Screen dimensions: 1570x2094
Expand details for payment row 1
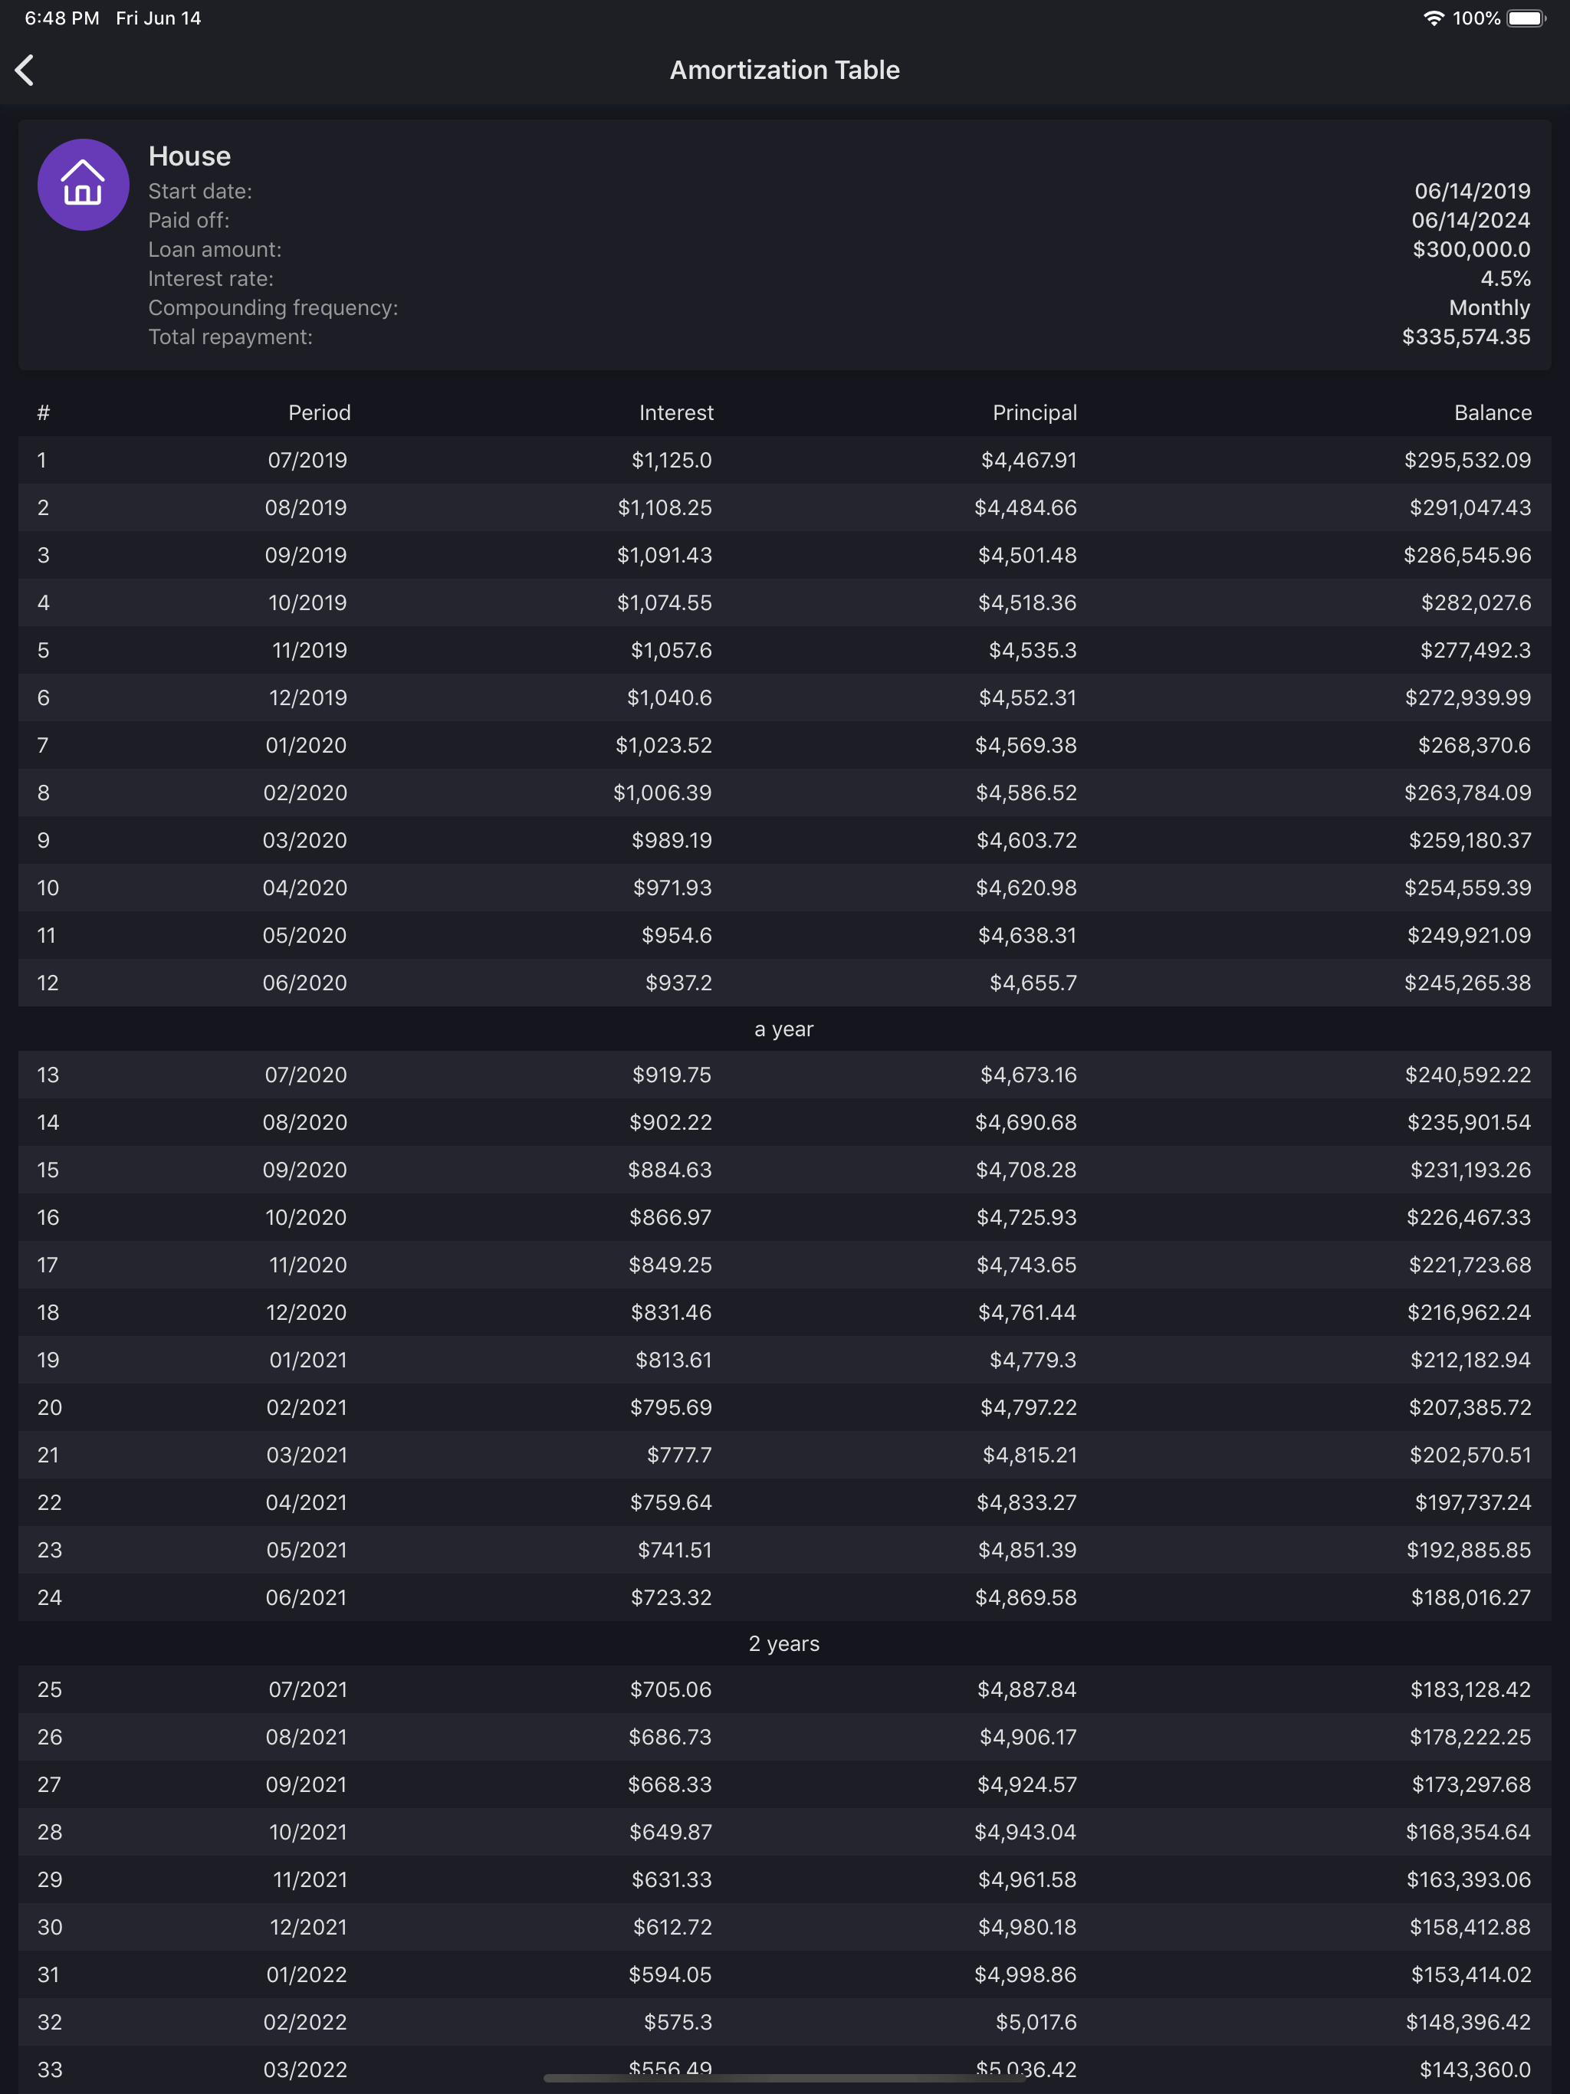(x=784, y=460)
